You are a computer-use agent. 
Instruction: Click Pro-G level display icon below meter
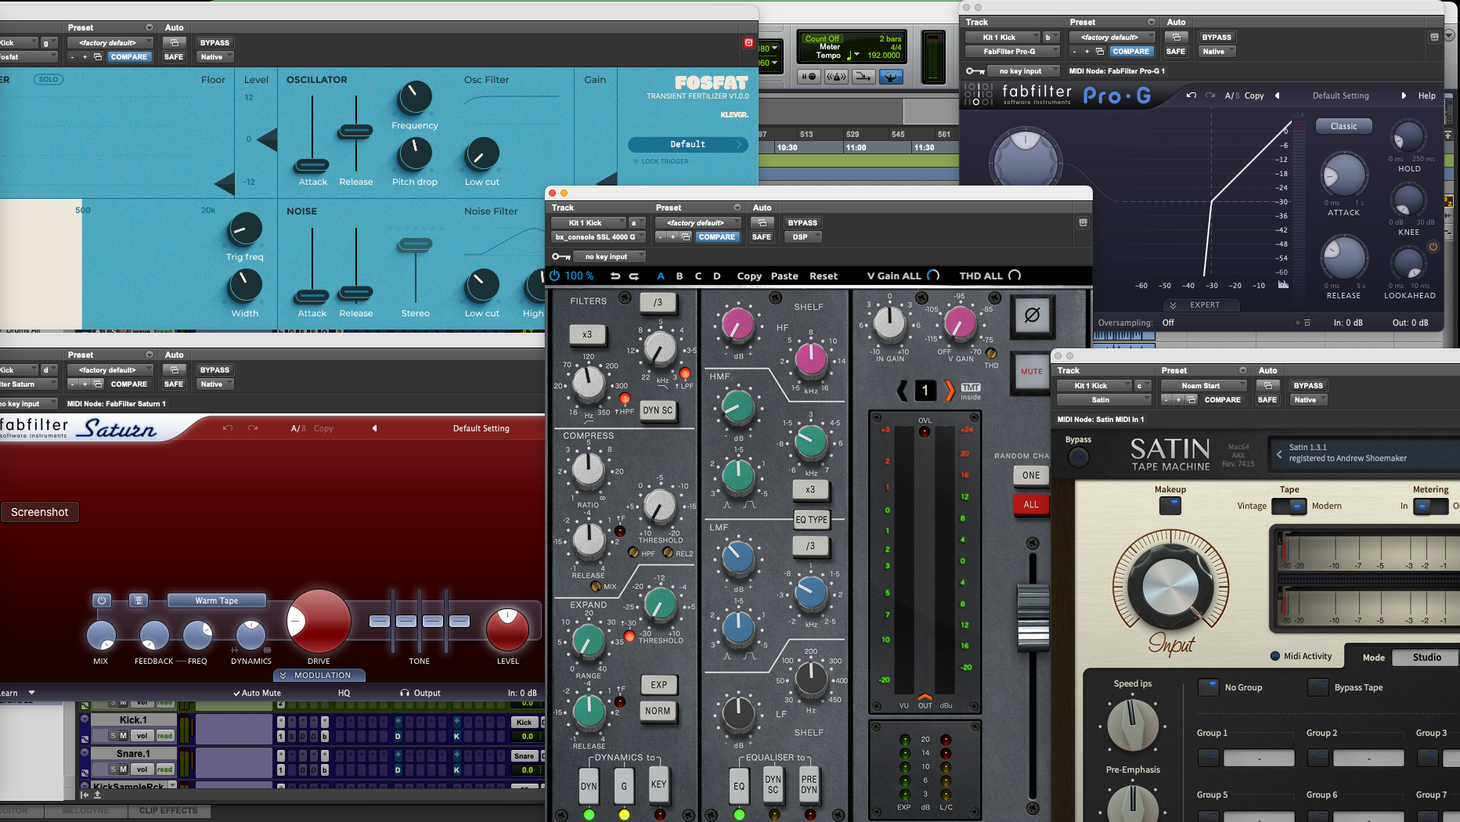[1283, 285]
